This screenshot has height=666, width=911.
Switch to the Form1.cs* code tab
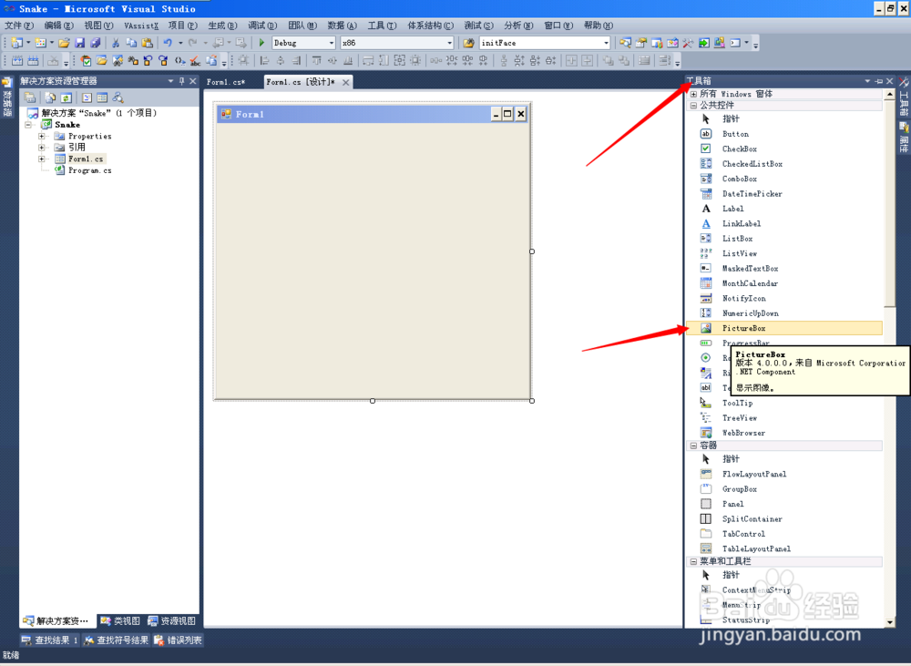coord(226,82)
